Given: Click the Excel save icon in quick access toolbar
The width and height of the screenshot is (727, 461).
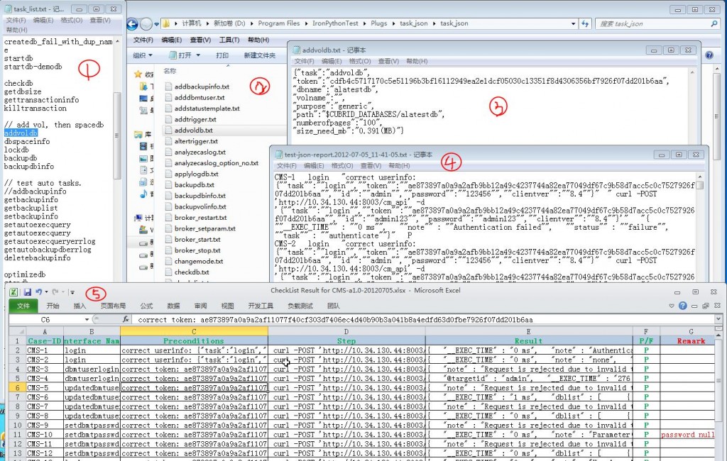Looking at the screenshot, I should pyautogui.click(x=27, y=292).
